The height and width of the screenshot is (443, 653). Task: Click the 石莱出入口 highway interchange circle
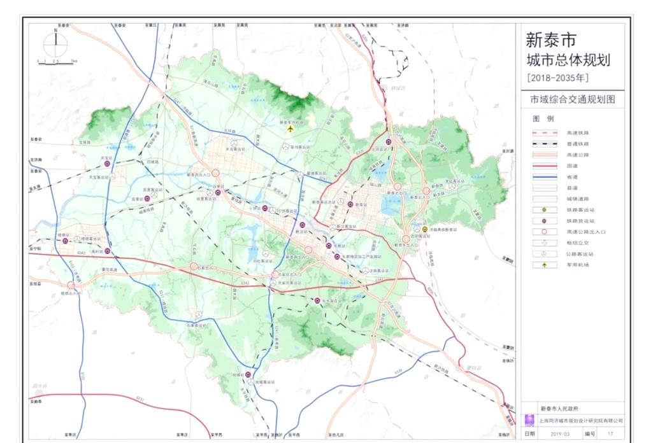(194, 266)
